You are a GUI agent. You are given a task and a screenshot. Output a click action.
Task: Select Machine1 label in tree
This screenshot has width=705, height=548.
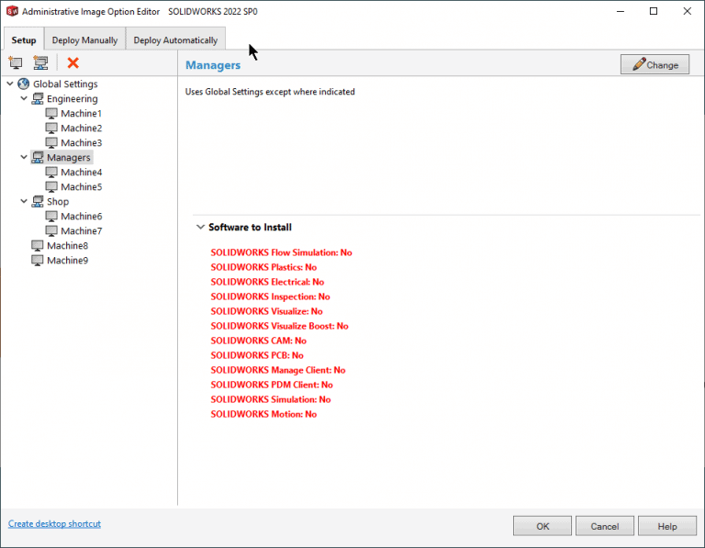pos(82,113)
